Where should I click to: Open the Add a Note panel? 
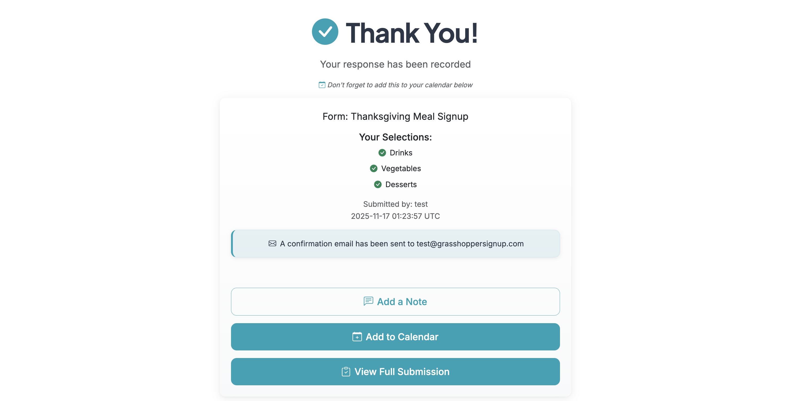click(395, 301)
